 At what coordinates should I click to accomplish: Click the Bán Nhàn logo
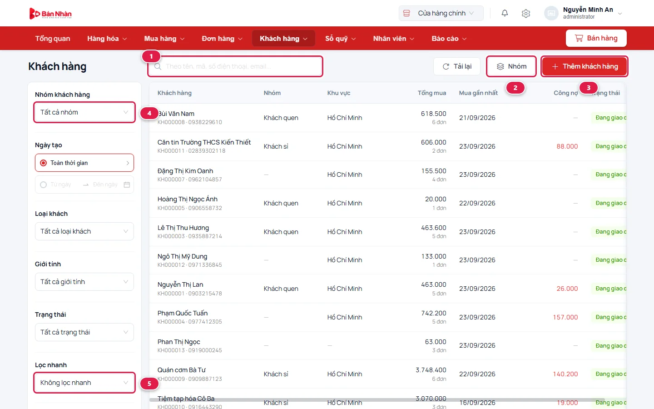point(50,14)
